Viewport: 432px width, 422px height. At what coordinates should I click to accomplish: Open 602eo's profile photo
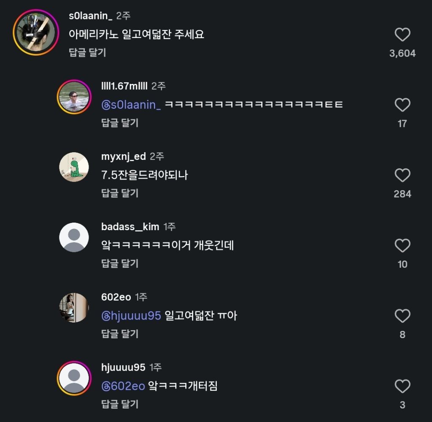point(74,308)
